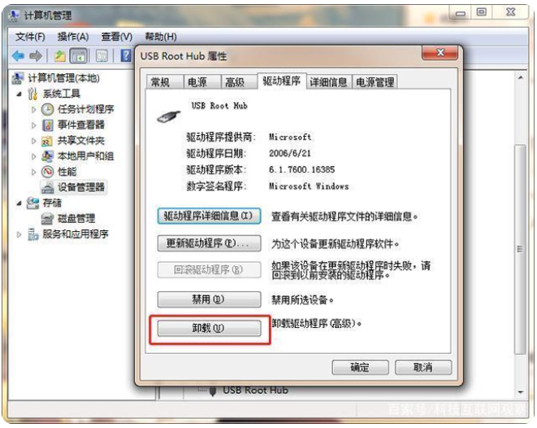This screenshot has height=428, width=537.
Task: Click the show/hide console tree icon
Action: coord(79,55)
